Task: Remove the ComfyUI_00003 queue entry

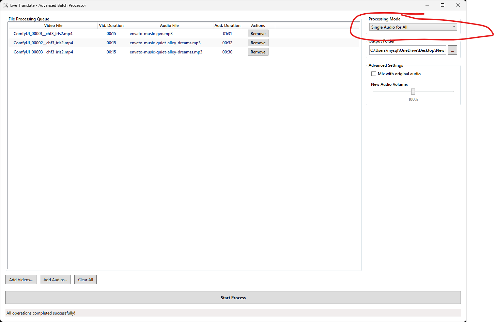Action: tap(258, 52)
